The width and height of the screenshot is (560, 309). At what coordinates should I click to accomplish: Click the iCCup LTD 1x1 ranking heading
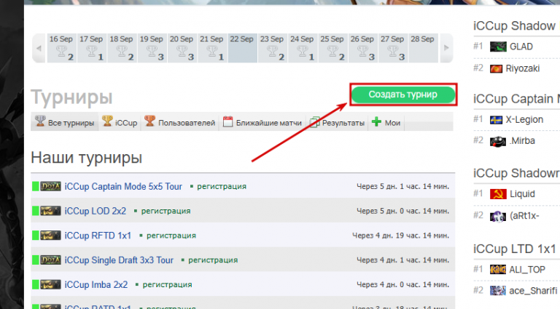pyautogui.click(x=515, y=249)
